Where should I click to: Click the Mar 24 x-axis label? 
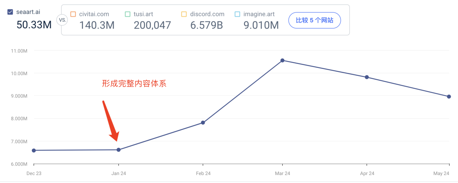283,174
